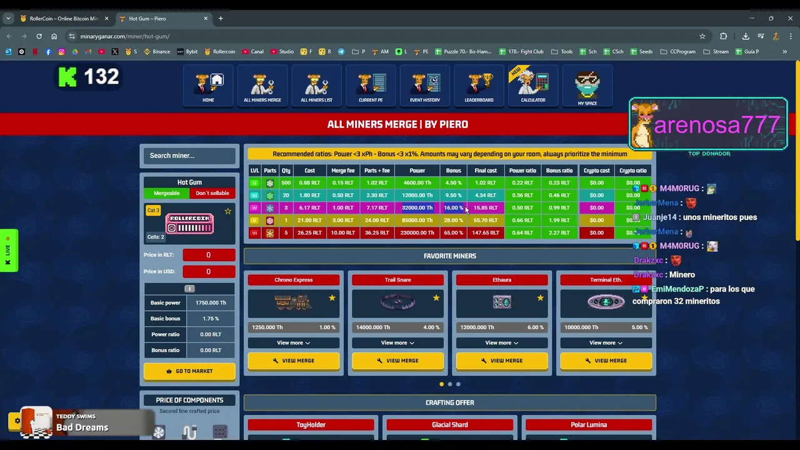The image size is (800, 450).
Task: Open the Glacial Shard crafting offer
Action: point(450,425)
